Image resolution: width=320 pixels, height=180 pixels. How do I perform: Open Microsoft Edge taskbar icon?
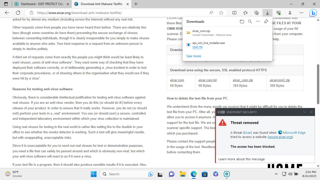point(194,174)
